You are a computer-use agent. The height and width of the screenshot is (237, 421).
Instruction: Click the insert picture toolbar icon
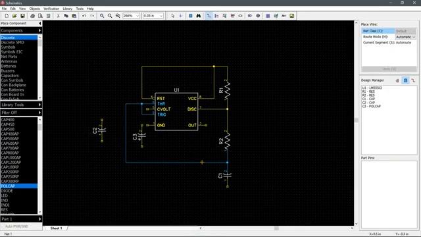point(292,16)
